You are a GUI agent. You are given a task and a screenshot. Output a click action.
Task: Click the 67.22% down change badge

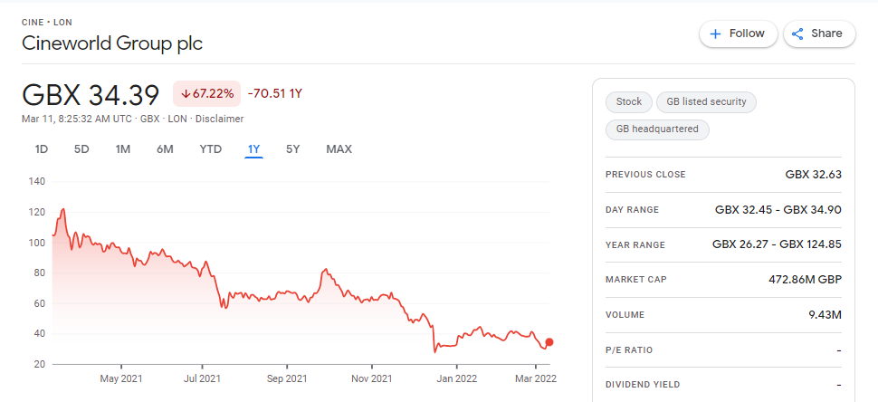click(x=206, y=94)
